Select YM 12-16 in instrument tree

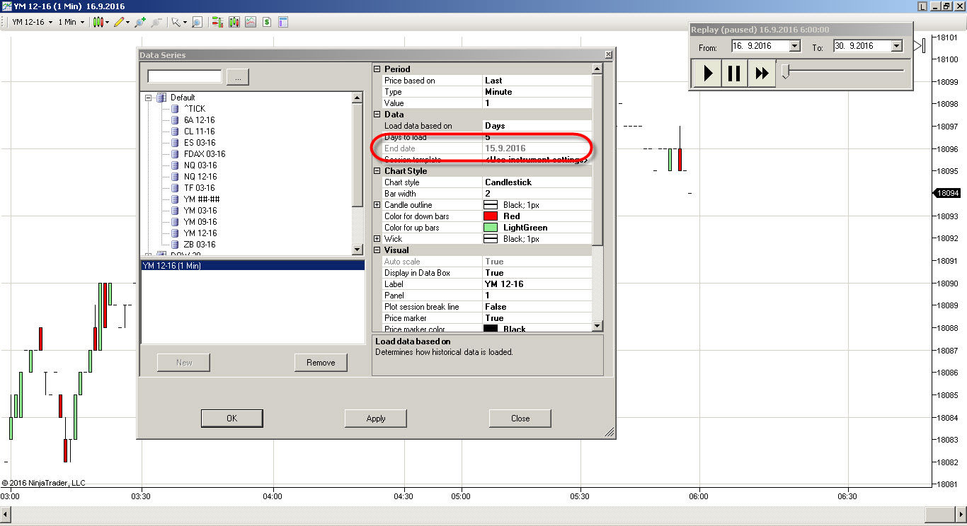tap(200, 233)
